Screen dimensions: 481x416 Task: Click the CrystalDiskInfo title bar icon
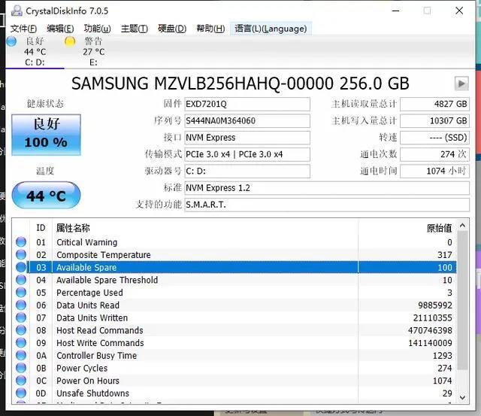(x=17, y=11)
